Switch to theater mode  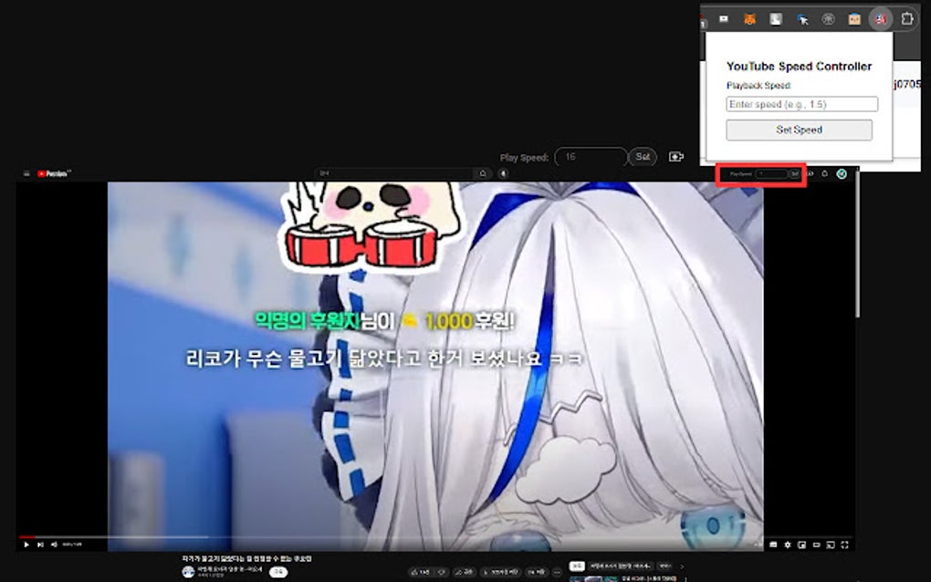click(x=817, y=545)
